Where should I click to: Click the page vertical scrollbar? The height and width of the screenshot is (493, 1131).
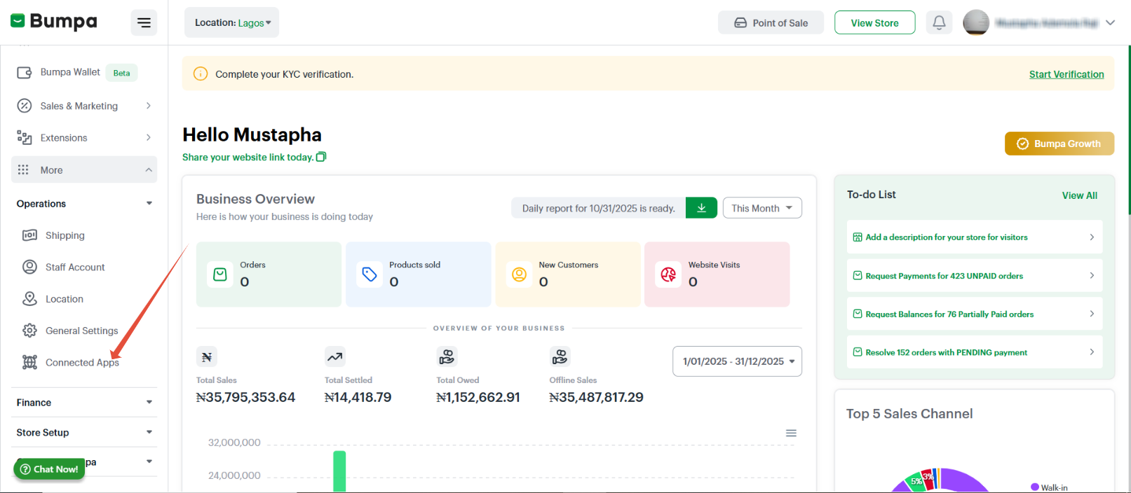point(1129,130)
